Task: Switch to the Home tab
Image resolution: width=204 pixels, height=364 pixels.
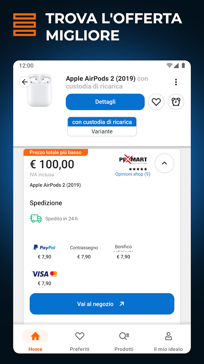Action: (35, 340)
